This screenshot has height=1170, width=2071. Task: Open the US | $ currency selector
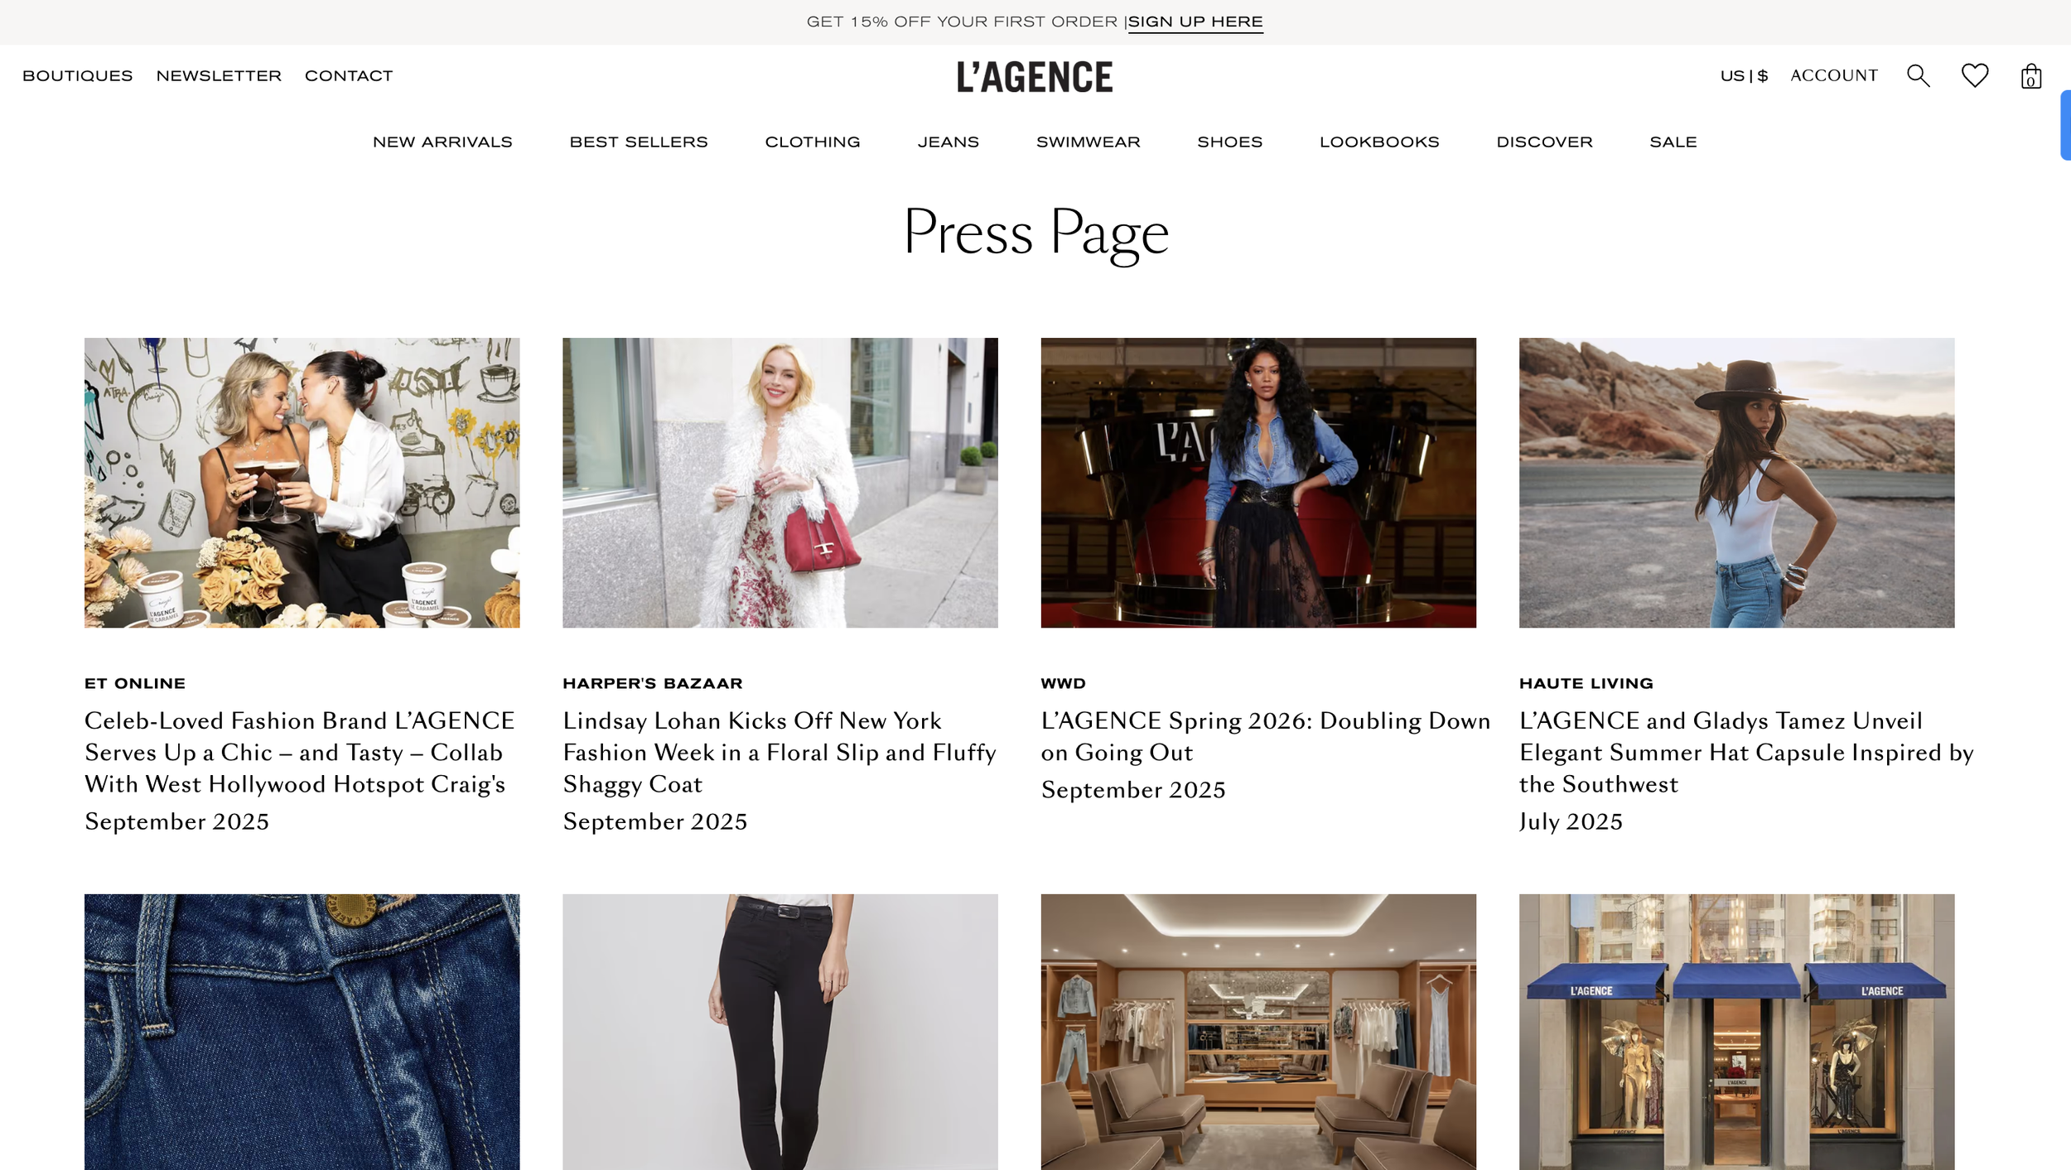1744,75
